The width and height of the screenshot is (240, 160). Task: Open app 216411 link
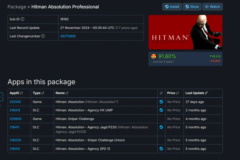14,127
